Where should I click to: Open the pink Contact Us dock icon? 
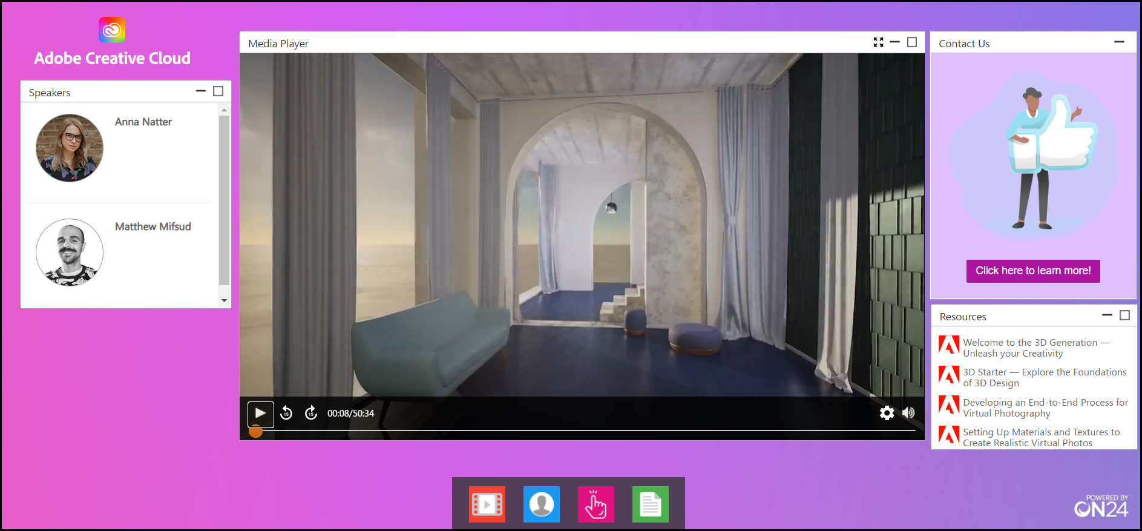(x=596, y=504)
